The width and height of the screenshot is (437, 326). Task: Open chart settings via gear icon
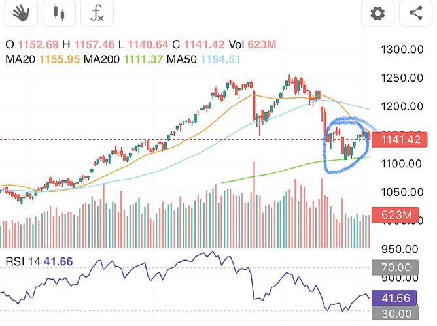376,13
